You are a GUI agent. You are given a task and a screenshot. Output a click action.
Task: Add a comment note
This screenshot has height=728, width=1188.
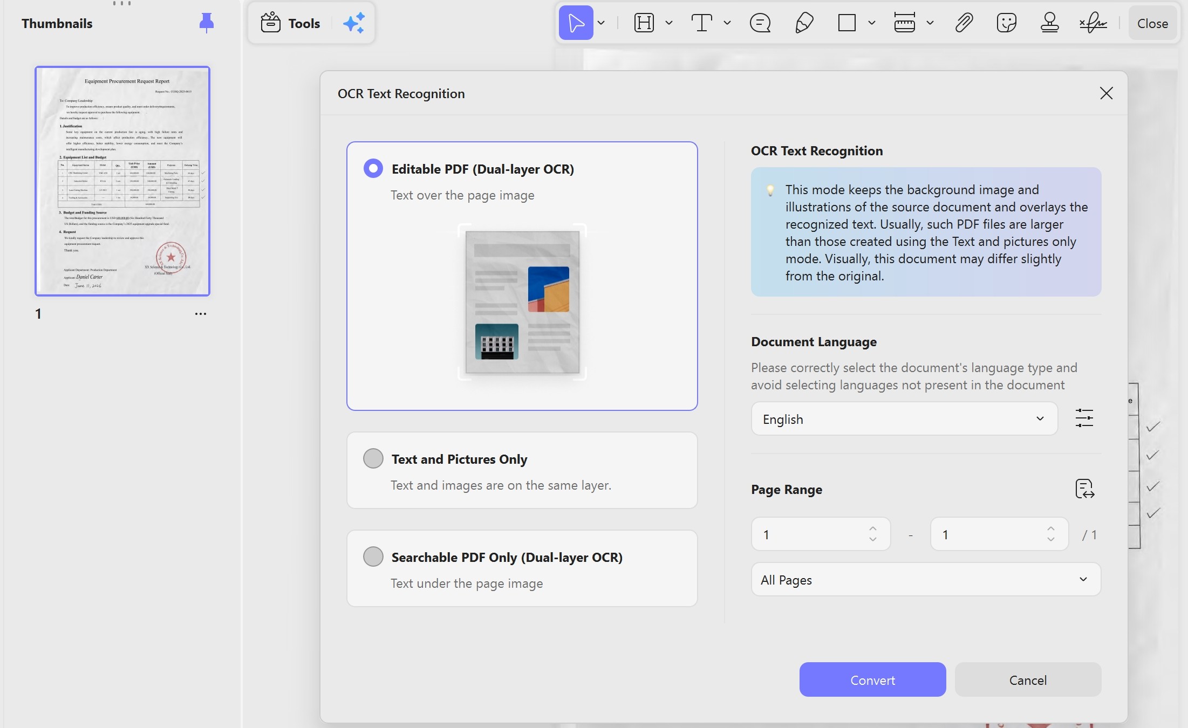(760, 23)
